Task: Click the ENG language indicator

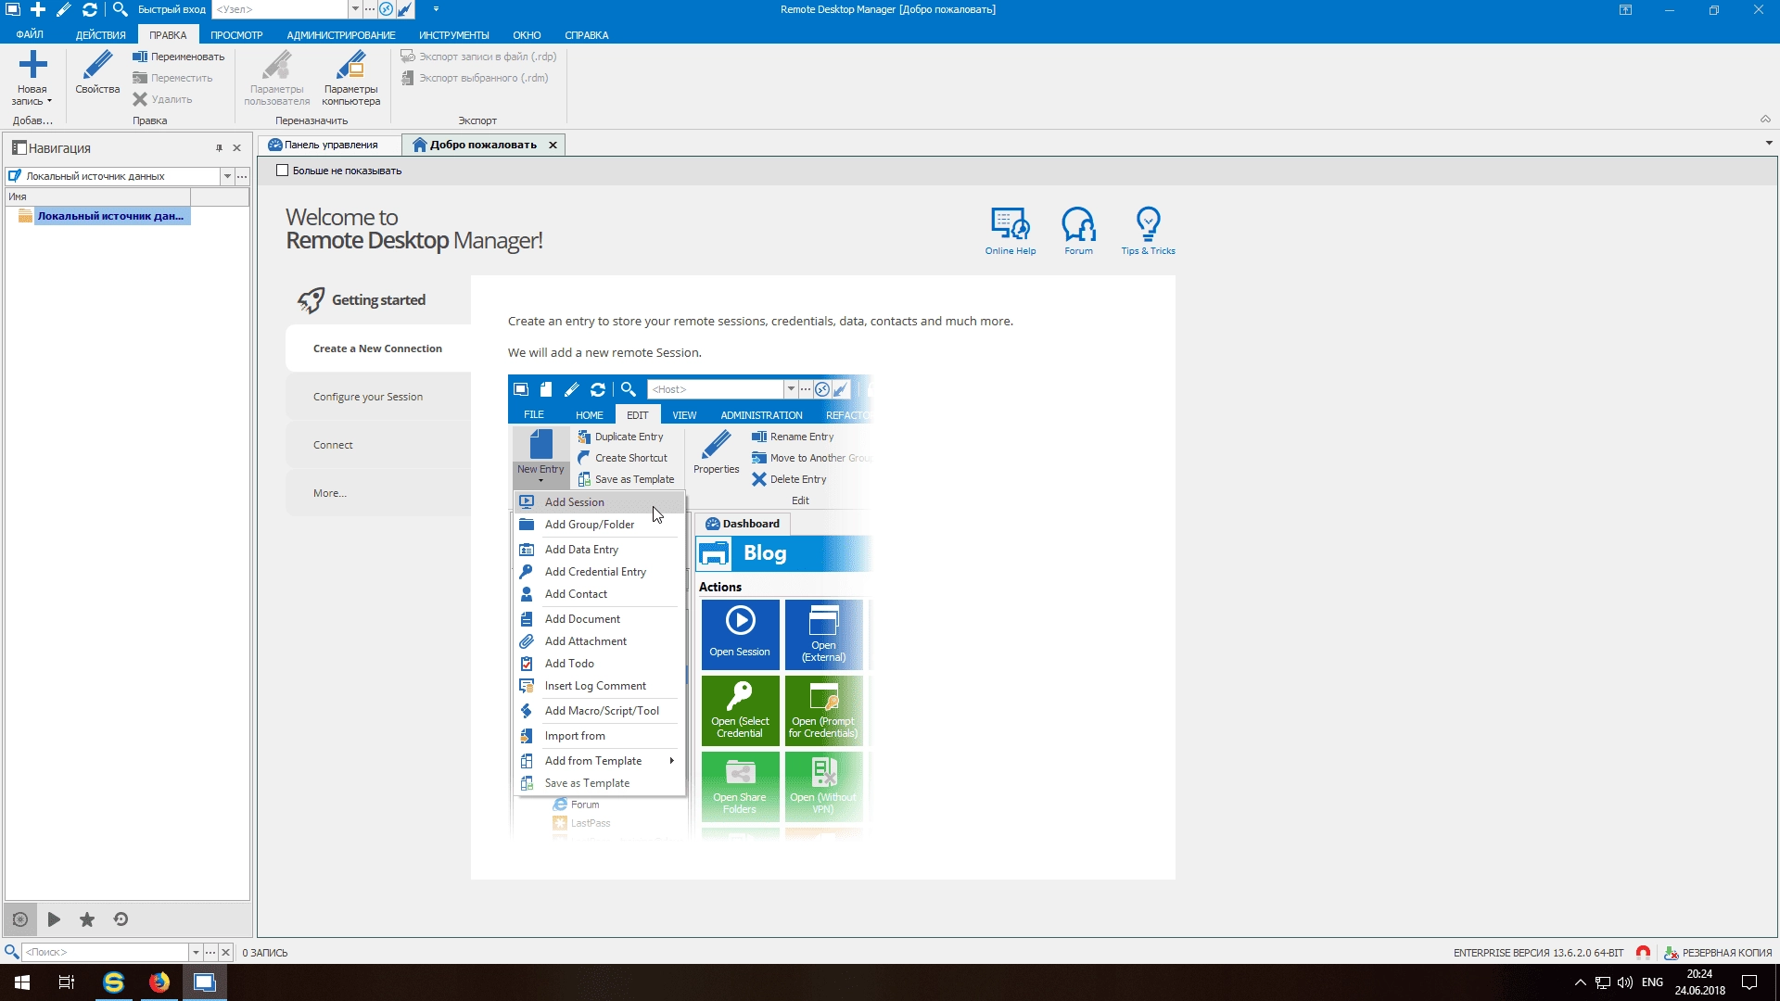Action: coord(1652,982)
